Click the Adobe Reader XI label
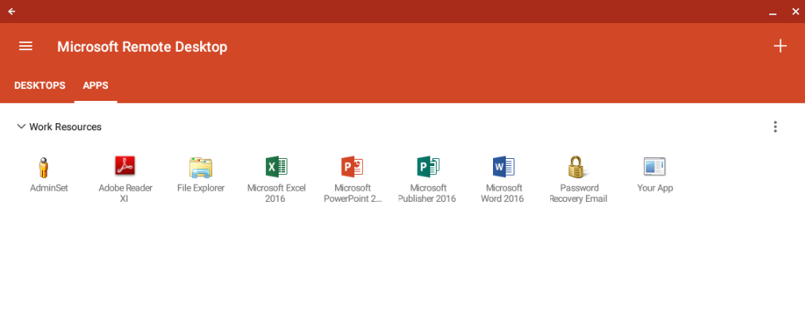805x309 pixels. pyautogui.click(x=125, y=194)
